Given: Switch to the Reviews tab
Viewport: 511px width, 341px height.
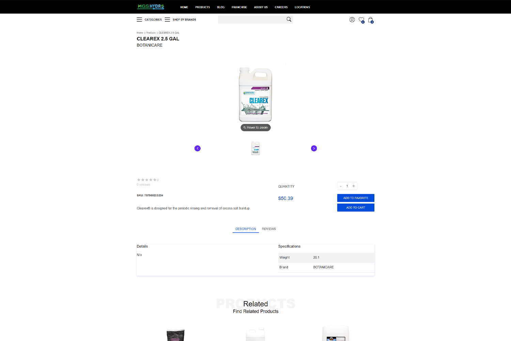Looking at the screenshot, I should (x=269, y=229).
